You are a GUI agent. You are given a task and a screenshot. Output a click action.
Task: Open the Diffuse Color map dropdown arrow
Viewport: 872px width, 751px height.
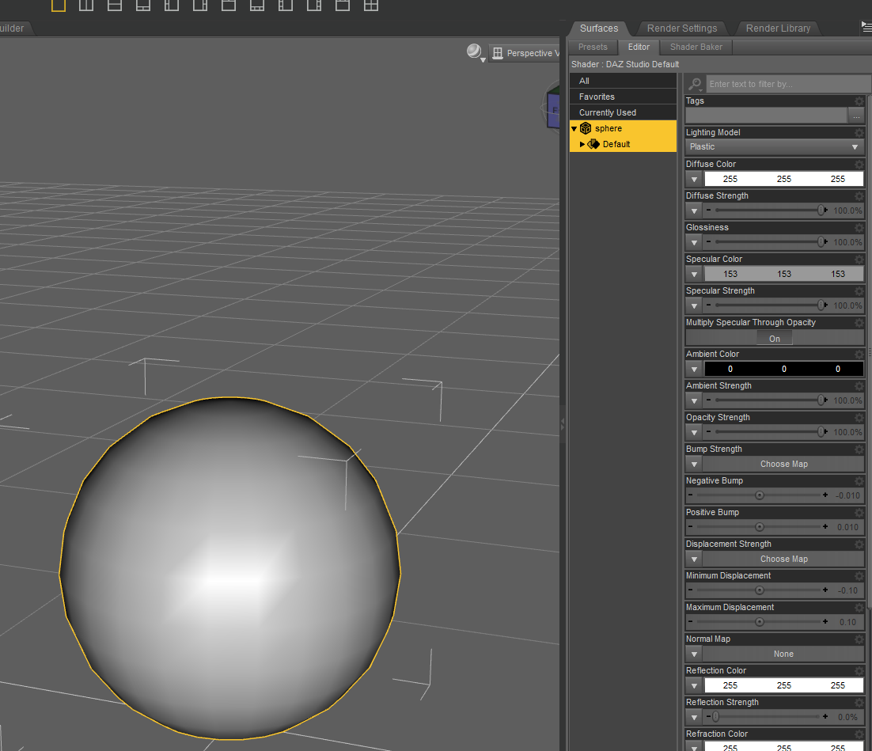[x=694, y=179]
